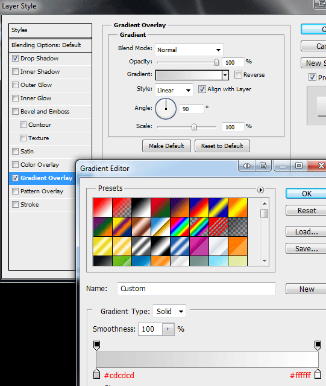Select the #cdcdcd color stop

point(97,374)
